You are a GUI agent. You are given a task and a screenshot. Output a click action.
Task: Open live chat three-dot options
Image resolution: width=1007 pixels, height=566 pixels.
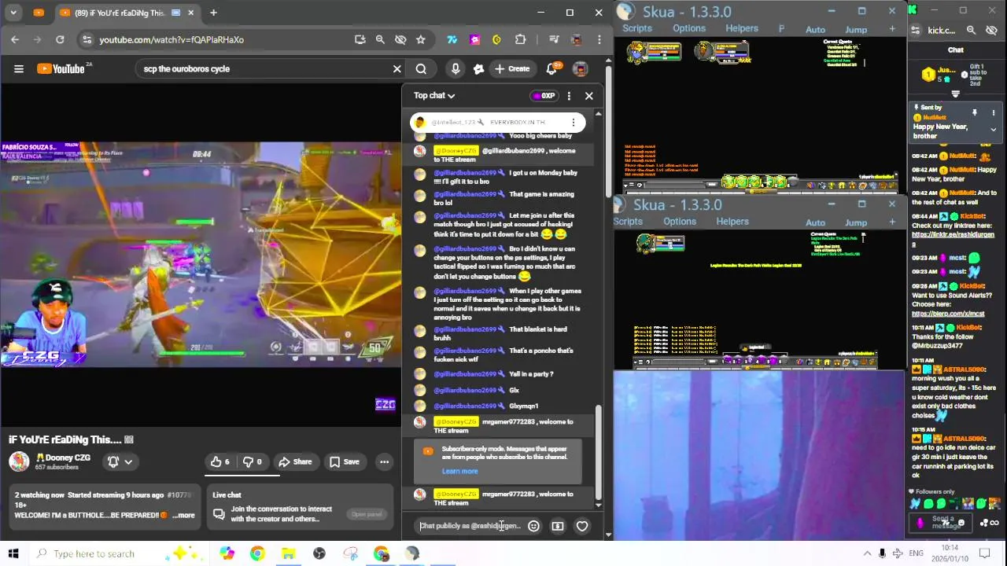569,96
